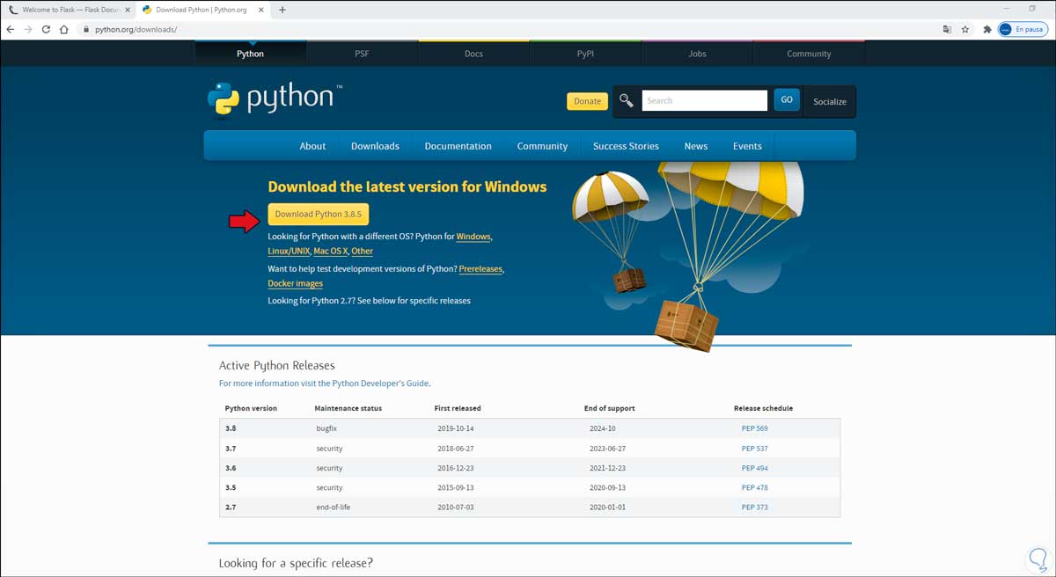
Task: Open the translate page icon
Action: tap(947, 29)
